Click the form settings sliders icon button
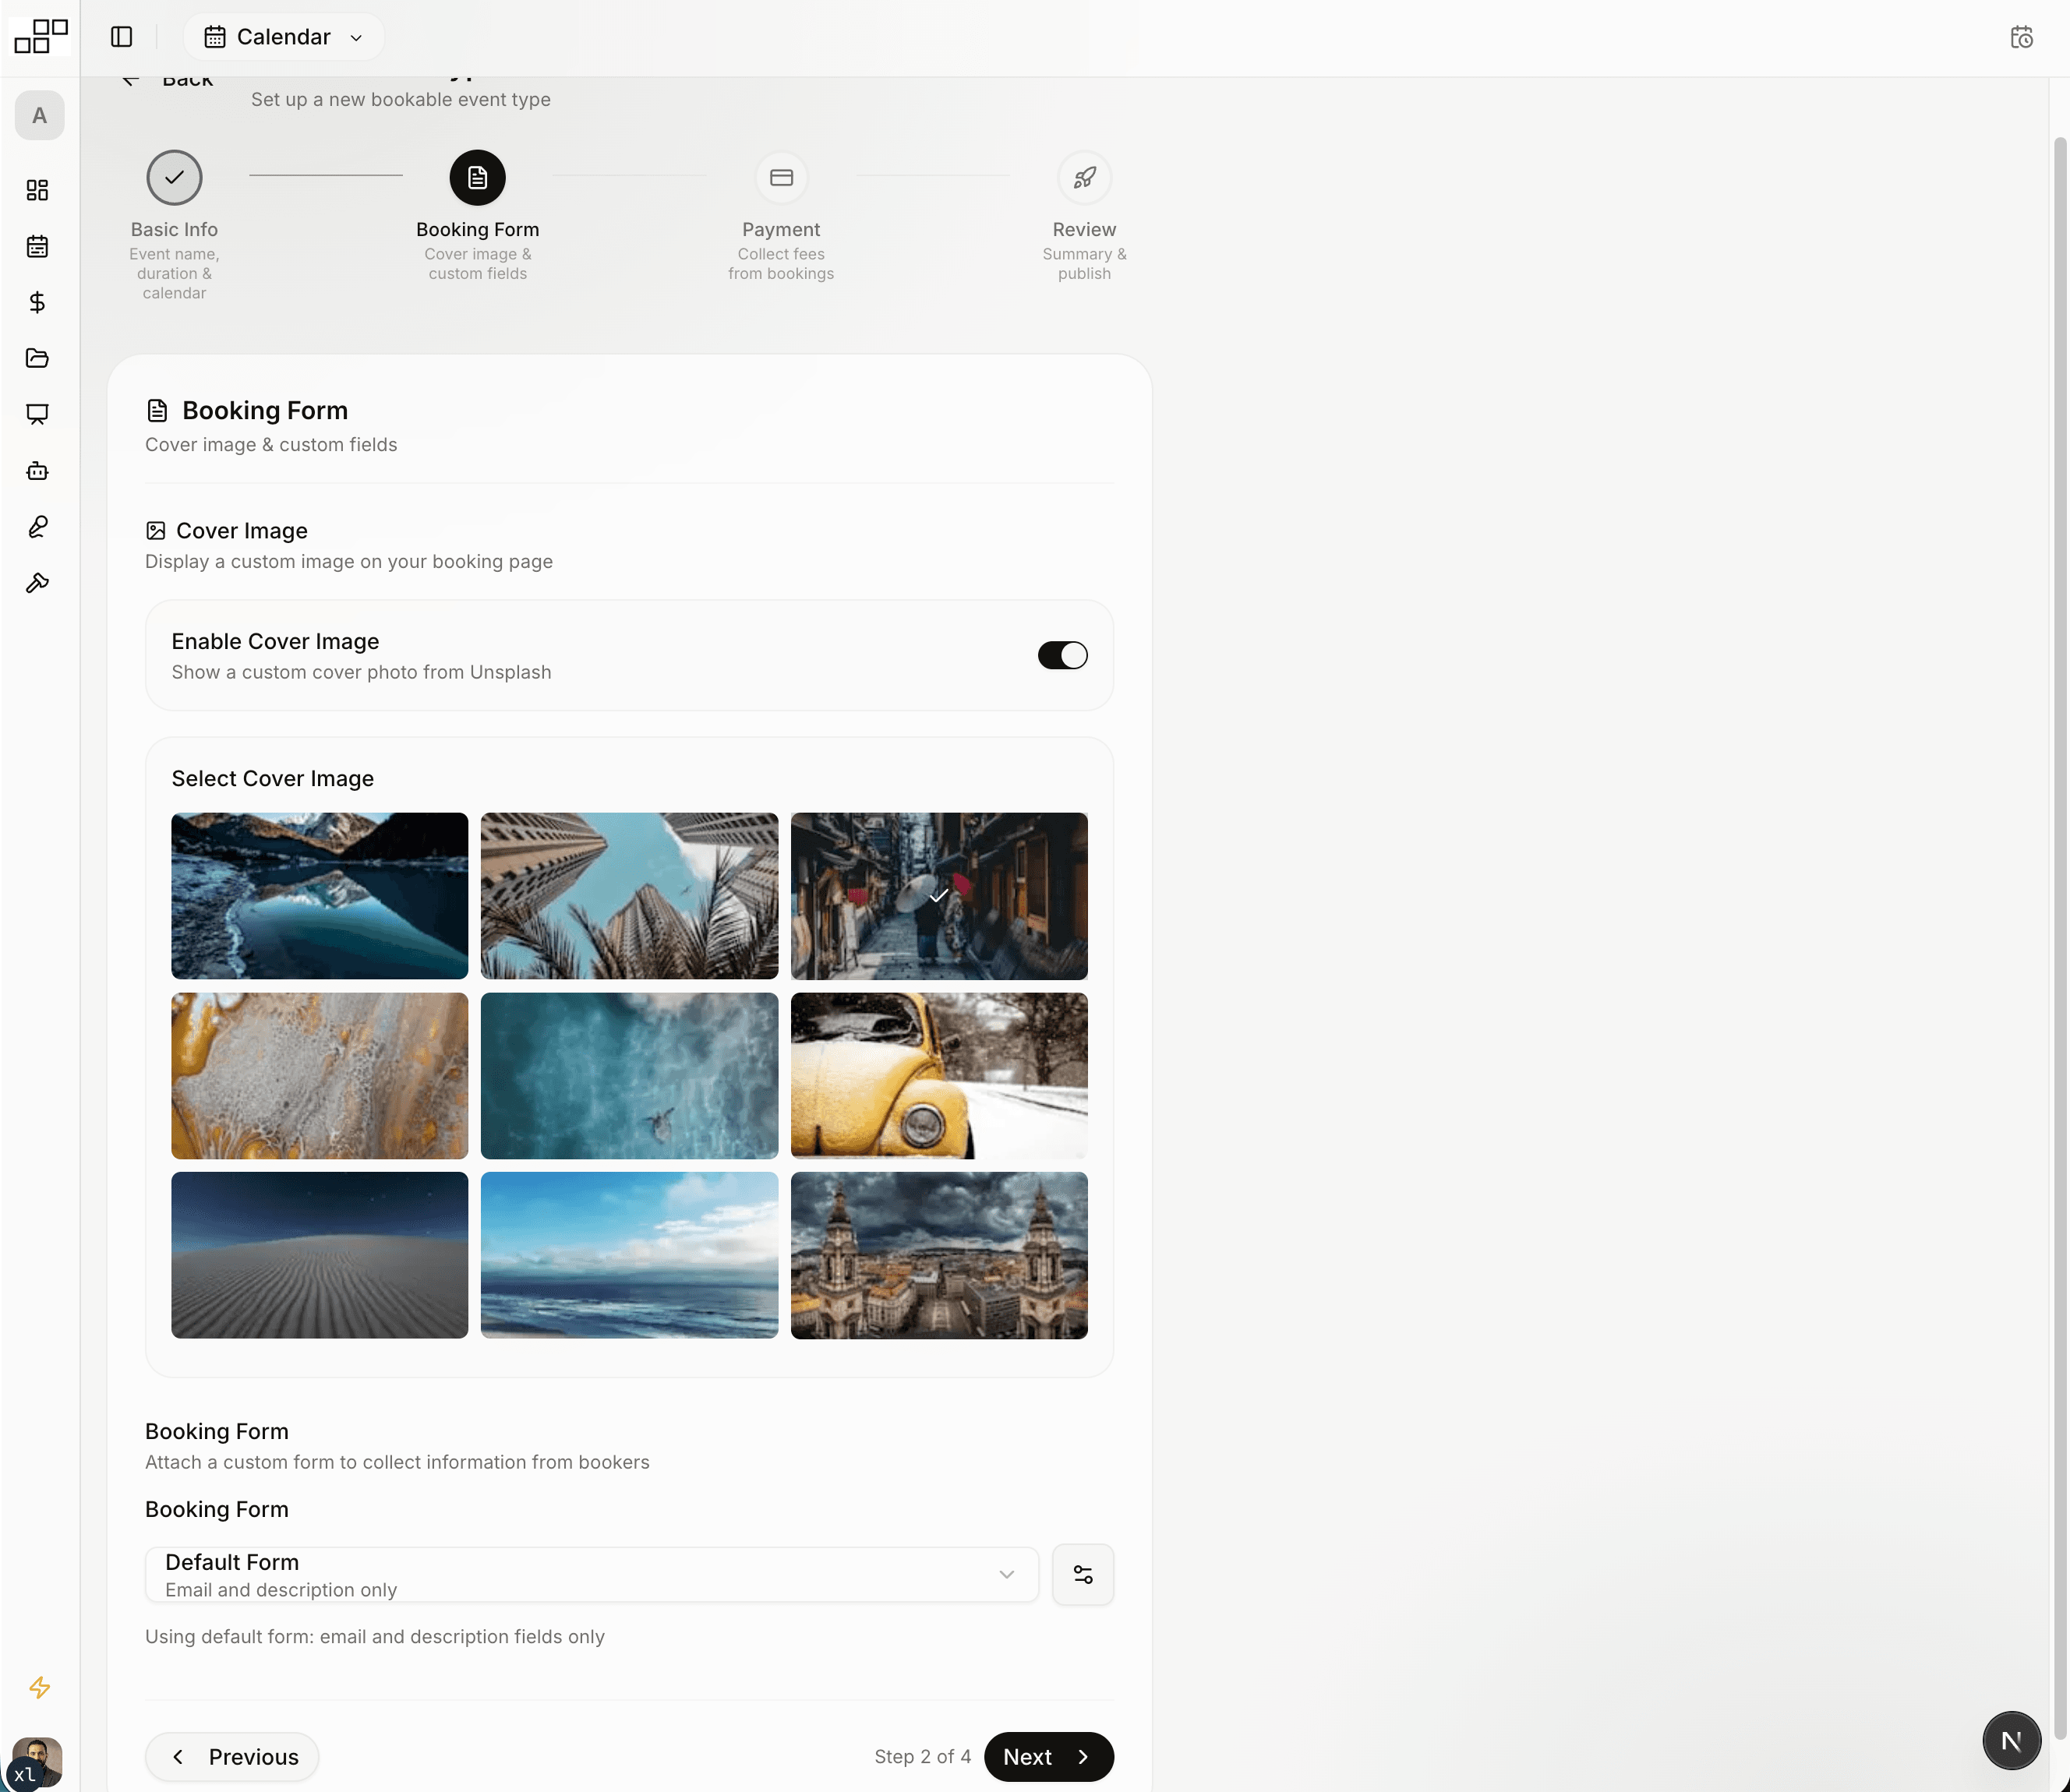The width and height of the screenshot is (2070, 1792). click(1083, 1575)
